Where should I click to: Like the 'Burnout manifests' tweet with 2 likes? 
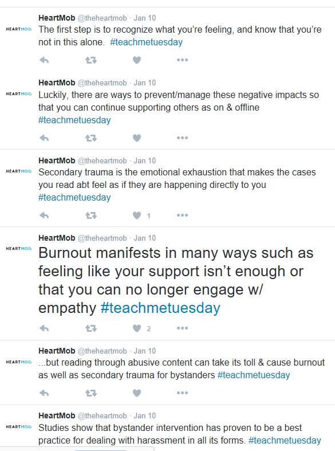[137, 328]
